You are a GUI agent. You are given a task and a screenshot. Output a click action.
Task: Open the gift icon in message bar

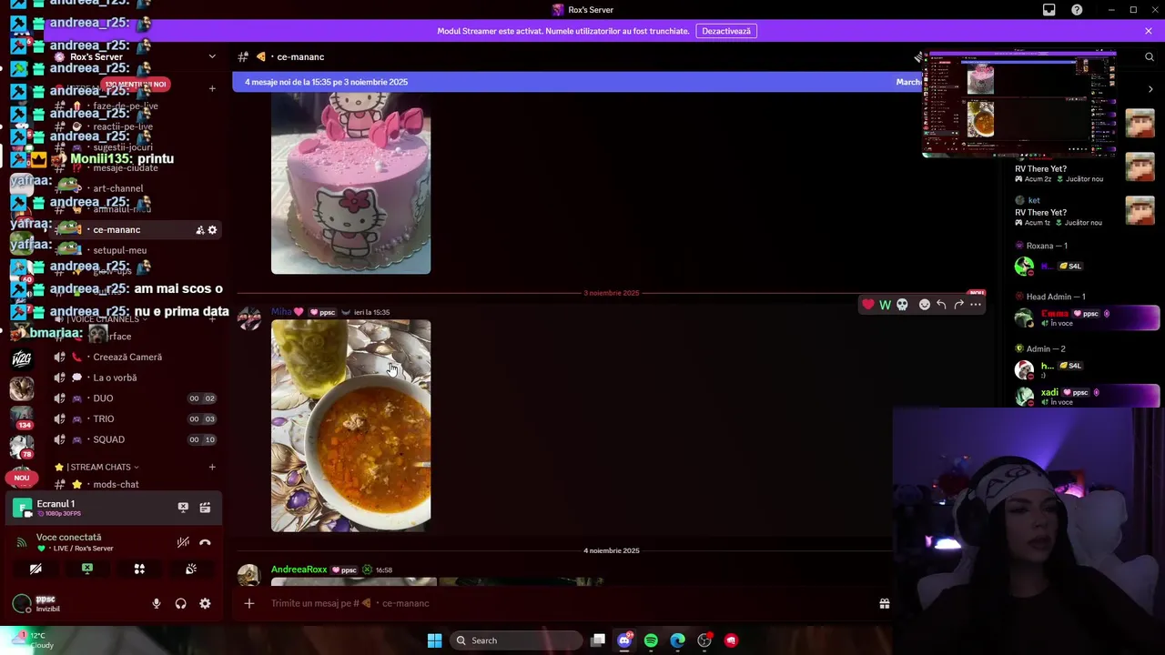(884, 603)
